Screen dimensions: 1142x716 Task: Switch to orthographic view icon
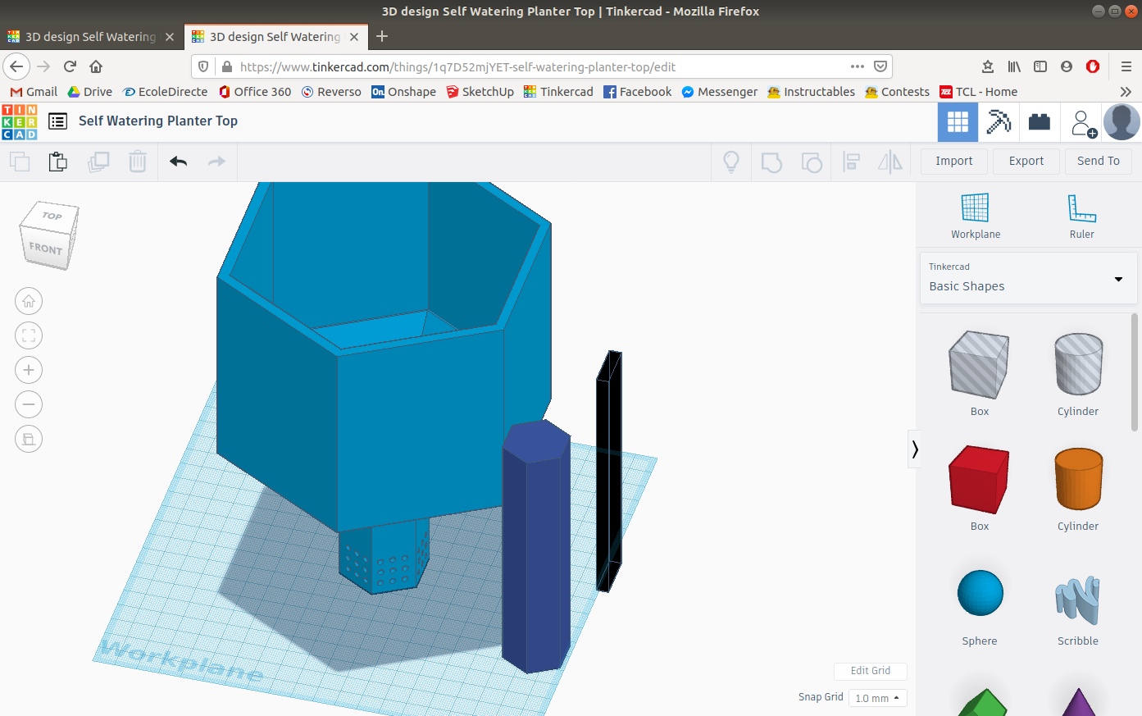[x=29, y=439]
